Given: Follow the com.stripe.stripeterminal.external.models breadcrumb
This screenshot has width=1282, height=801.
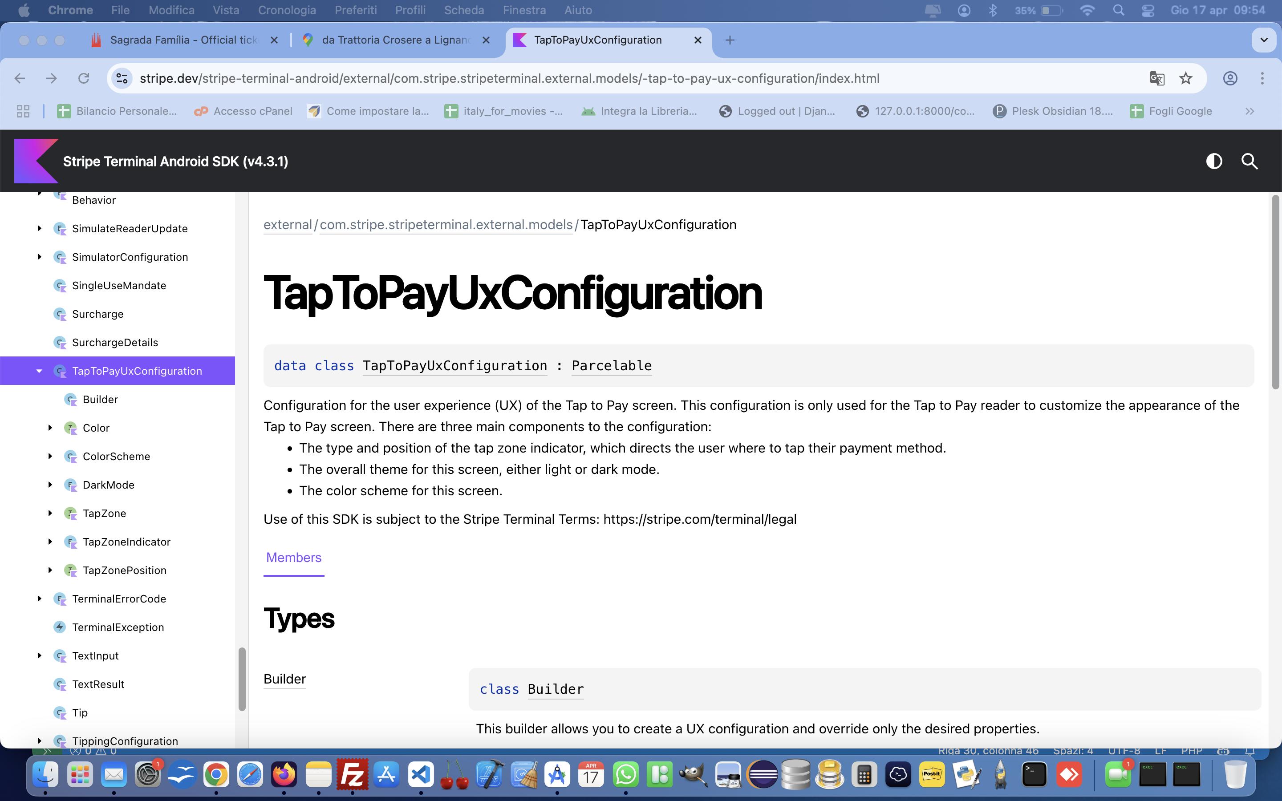Looking at the screenshot, I should [x=446, y=225].
